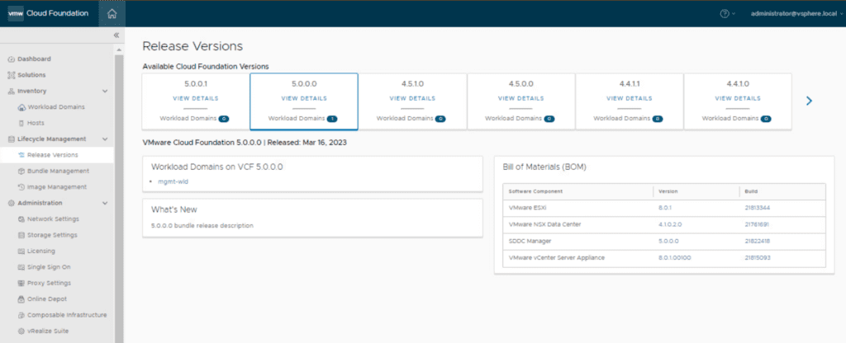Click the Build column header

click(751, 191)
